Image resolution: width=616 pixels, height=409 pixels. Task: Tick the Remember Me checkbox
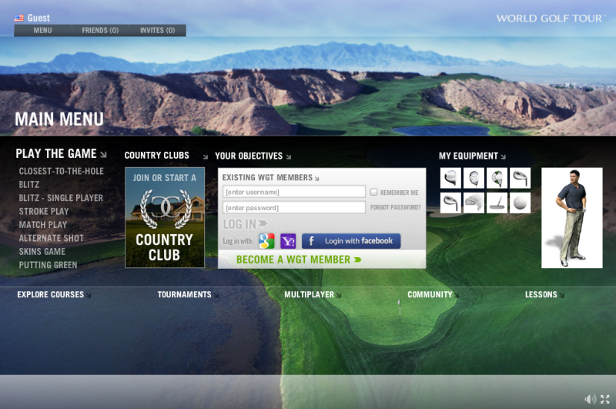click(x=374, y=192)
